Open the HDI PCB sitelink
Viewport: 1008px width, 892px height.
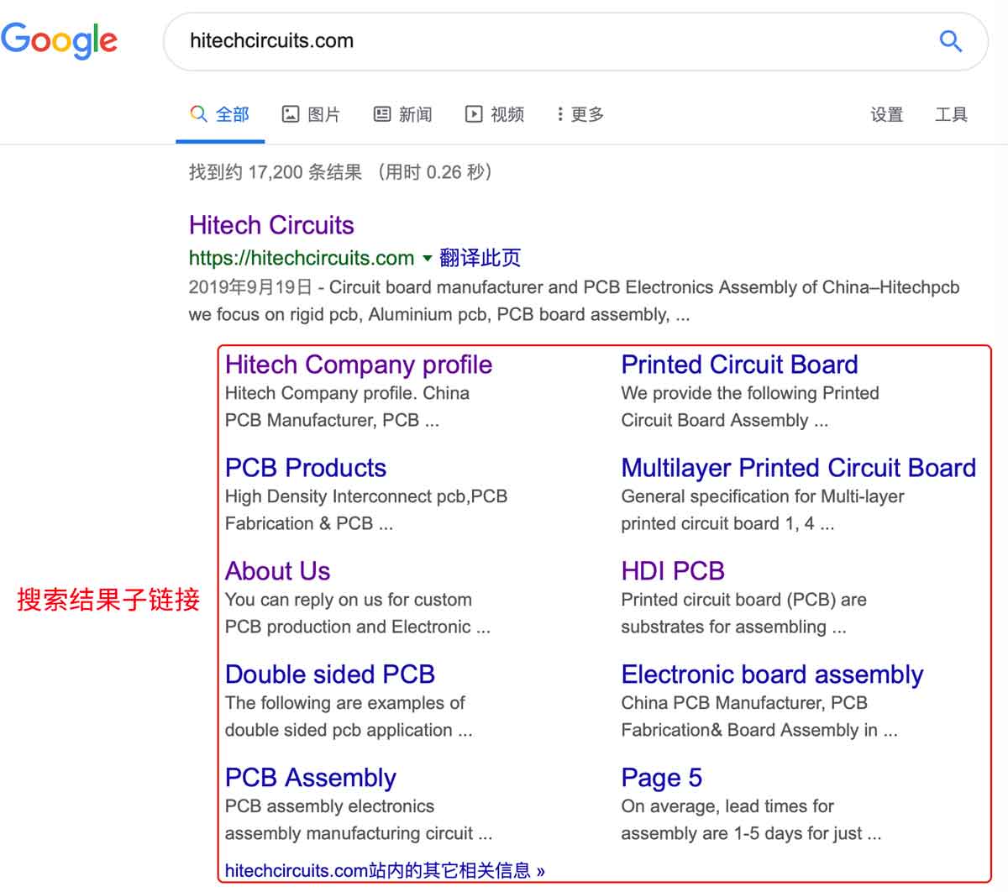pyautogui.click(x=674, y=570)
